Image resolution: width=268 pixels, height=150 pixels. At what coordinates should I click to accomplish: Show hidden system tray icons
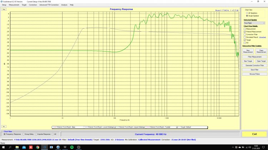coord(233,147)
